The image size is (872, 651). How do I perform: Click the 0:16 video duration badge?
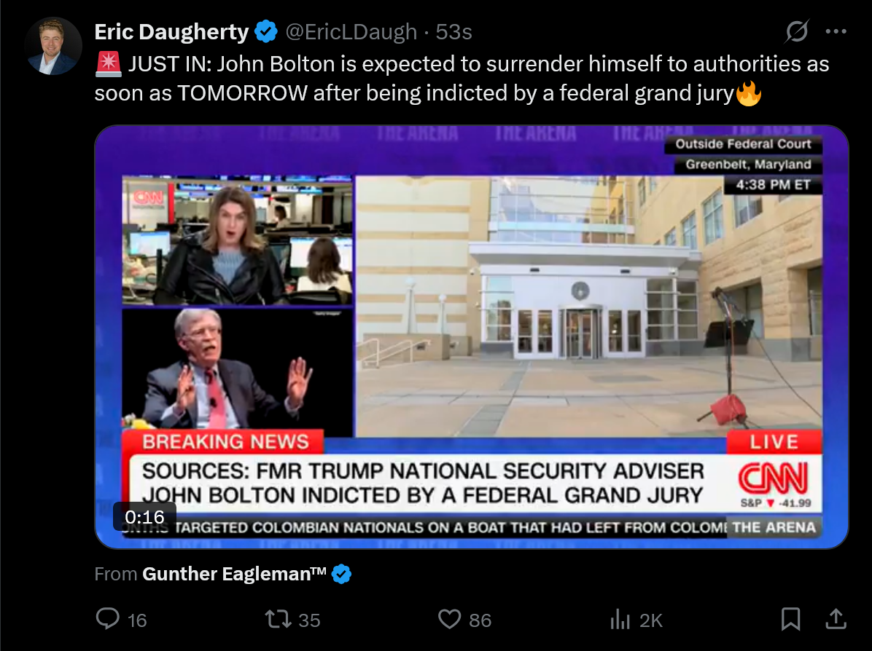click(144, 516)
